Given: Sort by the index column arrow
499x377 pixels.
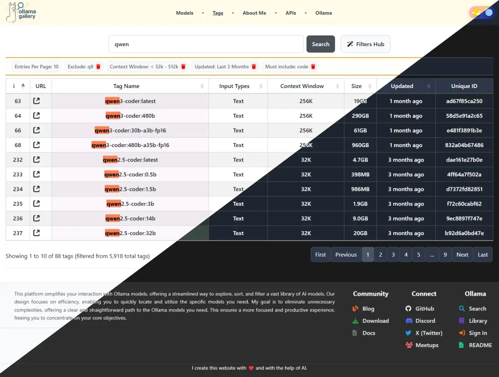Looking at the screenshot, I should tap(23, 86).
